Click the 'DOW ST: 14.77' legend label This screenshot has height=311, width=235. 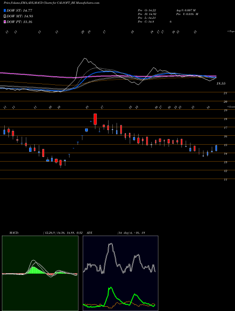pos(19,10)
